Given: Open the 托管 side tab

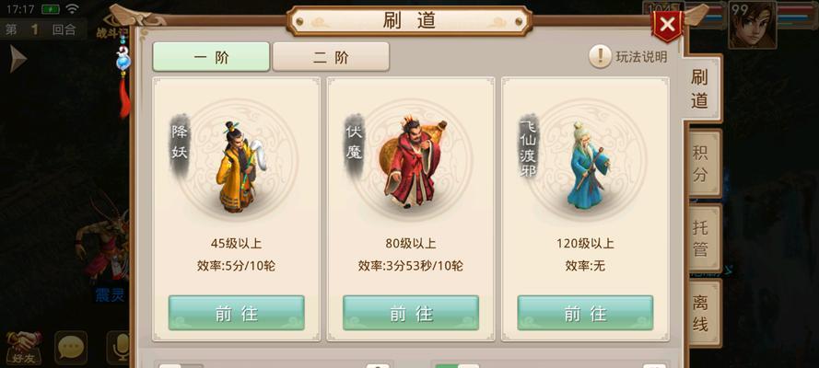Looking at the screenshot, I should (x=701, y=238).
